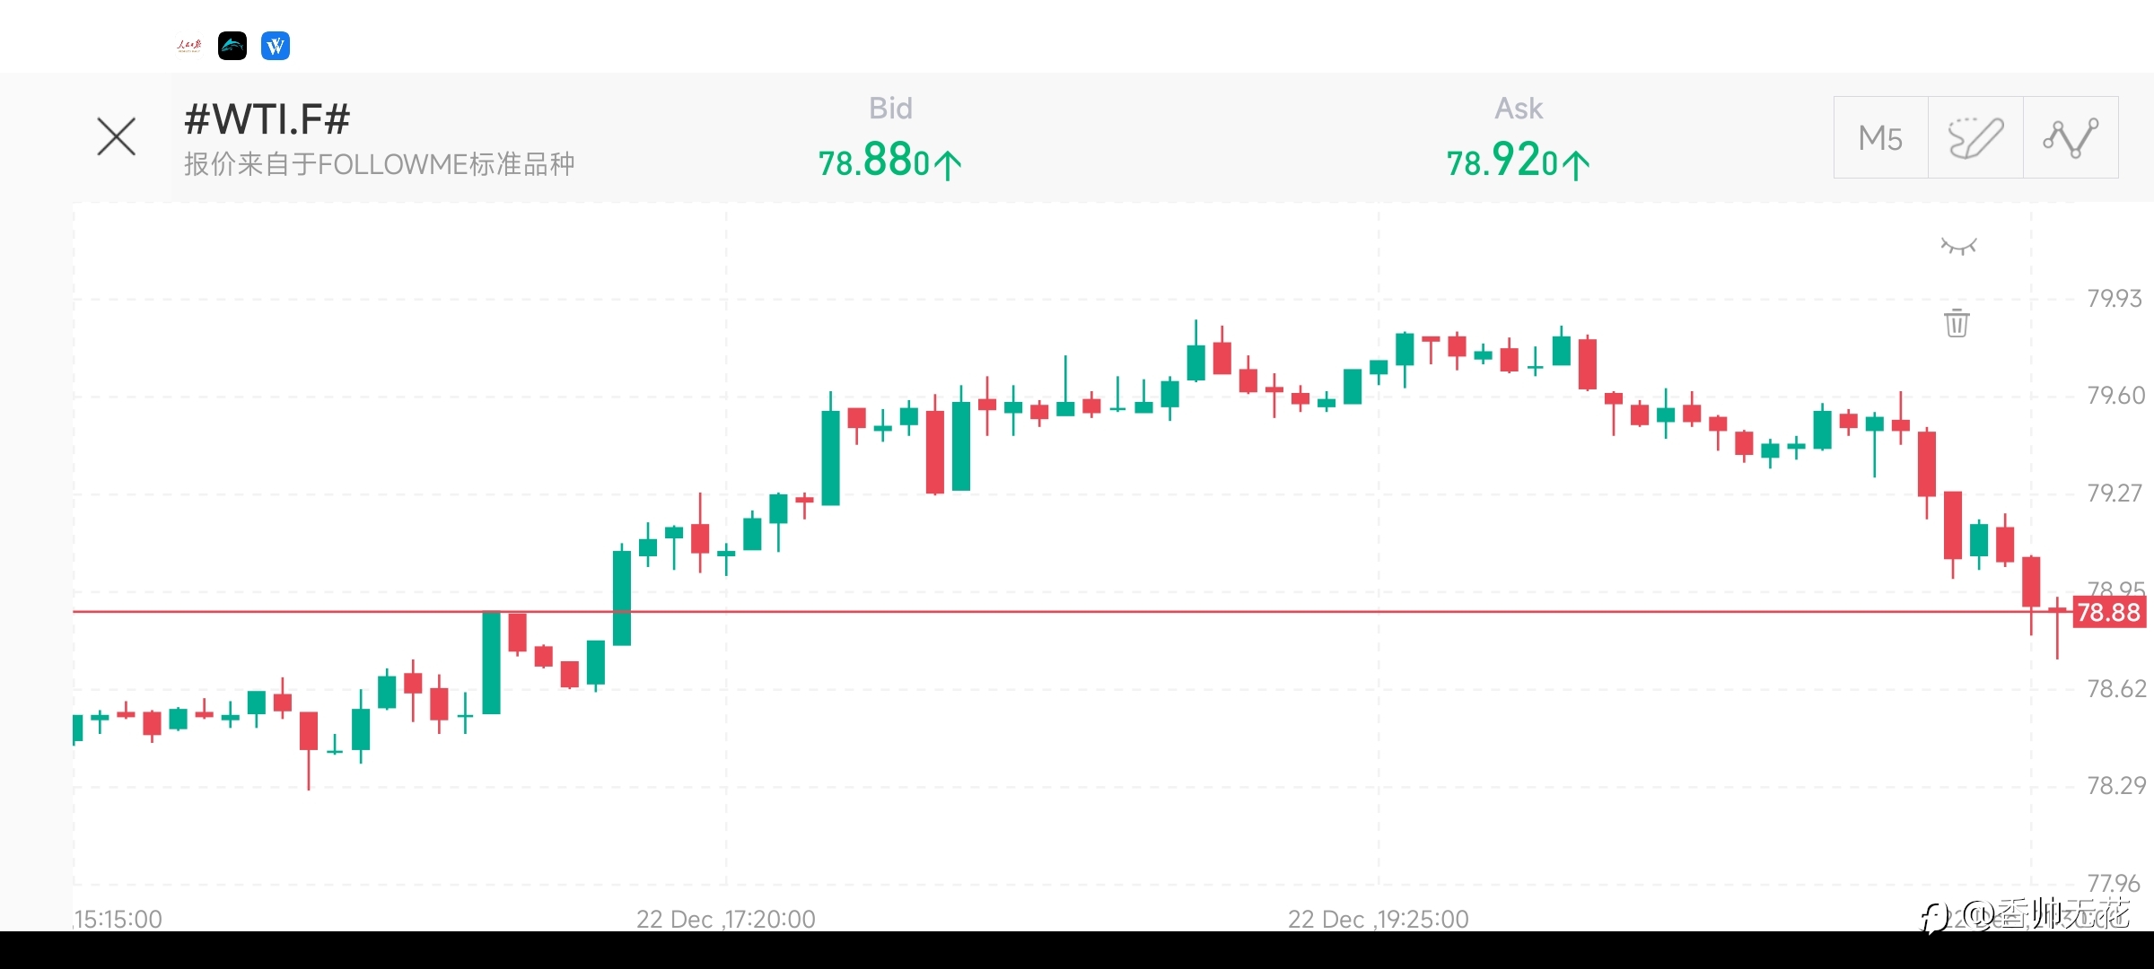
Task: Close the #WTI.F# chart view
Action: tap(117, 137)
